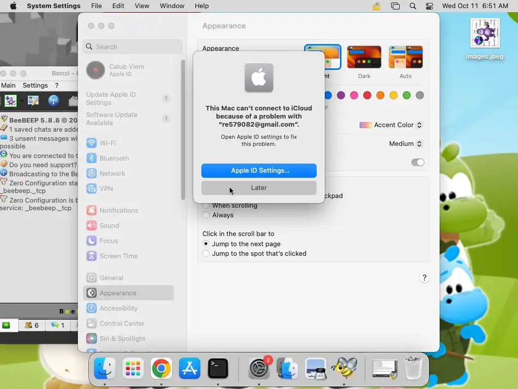Select the Dark appearance thumbnail

[364, 57]
